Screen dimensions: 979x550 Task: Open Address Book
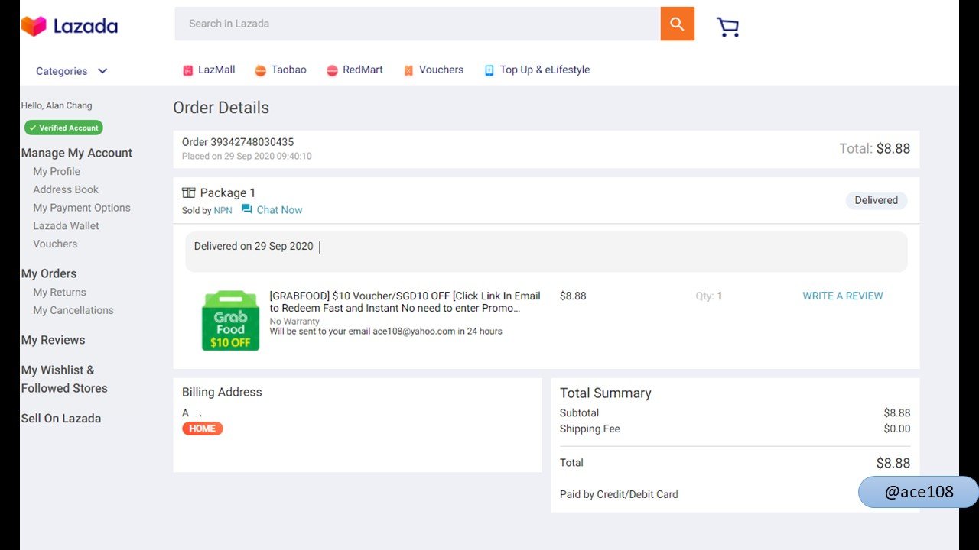pyautogui.click(x=66, y=189)
